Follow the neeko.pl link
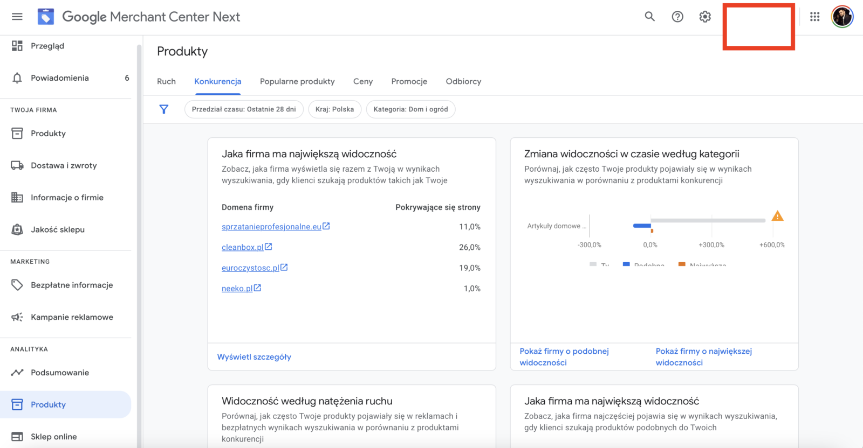Image resolution: width=863 pixels, height=448 pixels. tap(241, 289)
